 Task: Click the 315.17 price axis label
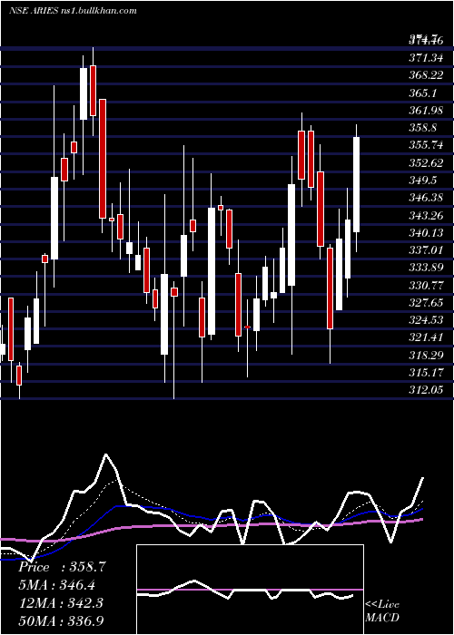click(x=426, y=372)
